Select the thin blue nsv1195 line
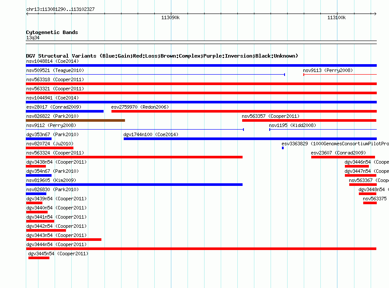Screen dimensions: 389x288 tap(323, 130)
